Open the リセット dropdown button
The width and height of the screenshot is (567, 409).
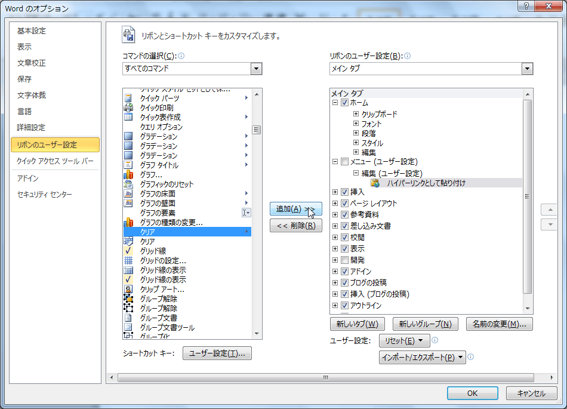404,340
